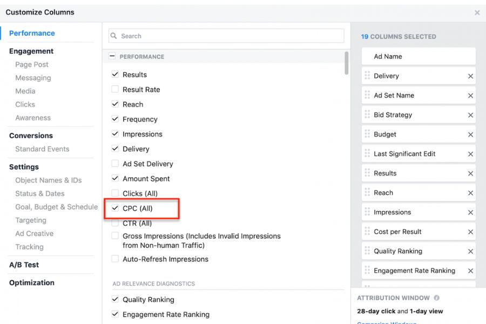The width and height of the screenshot is (486, 324).
Task: Check the Clicks (All) checkbox
Action: pyautogui.click(x=115, y=193)
